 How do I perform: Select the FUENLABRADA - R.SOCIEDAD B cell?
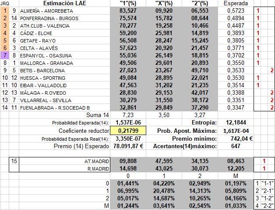[64, 108]
